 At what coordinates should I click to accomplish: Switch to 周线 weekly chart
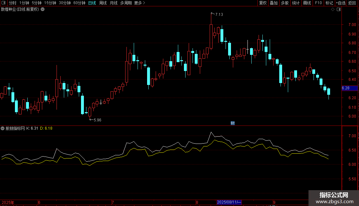click(x=103, y=3)
